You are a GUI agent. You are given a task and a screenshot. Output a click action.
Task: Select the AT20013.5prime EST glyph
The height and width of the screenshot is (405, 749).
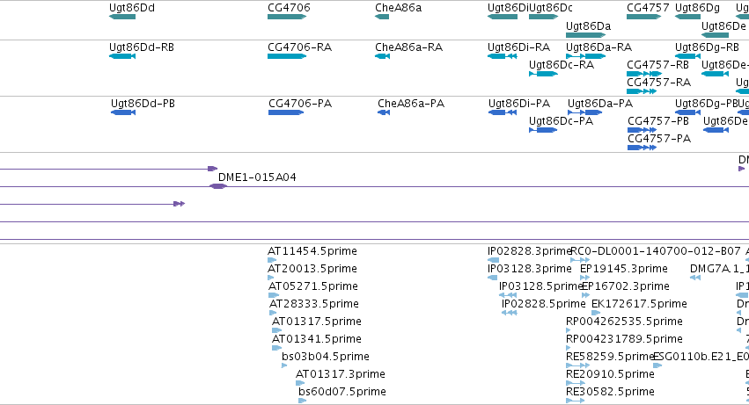click(x=270, y=278)
